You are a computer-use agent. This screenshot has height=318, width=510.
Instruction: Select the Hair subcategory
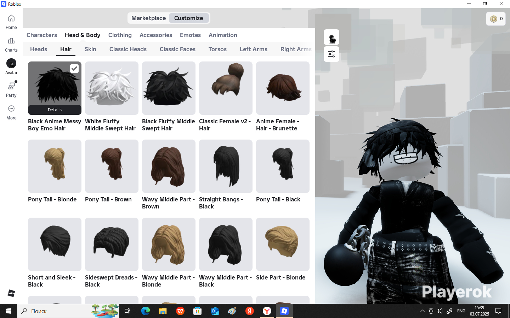pos(66,49)
